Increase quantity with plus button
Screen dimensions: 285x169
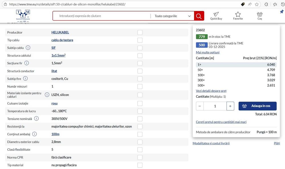coord(230,106)
